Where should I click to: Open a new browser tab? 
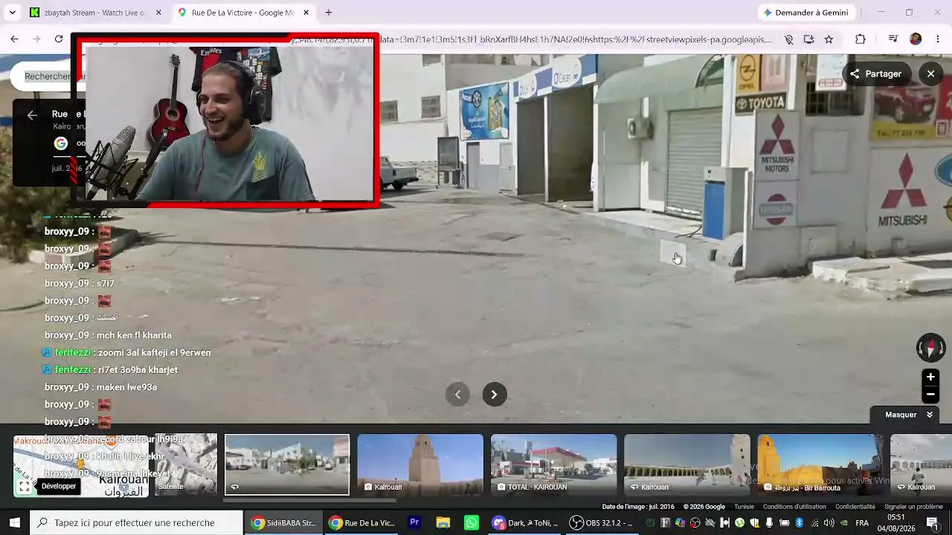329,13
